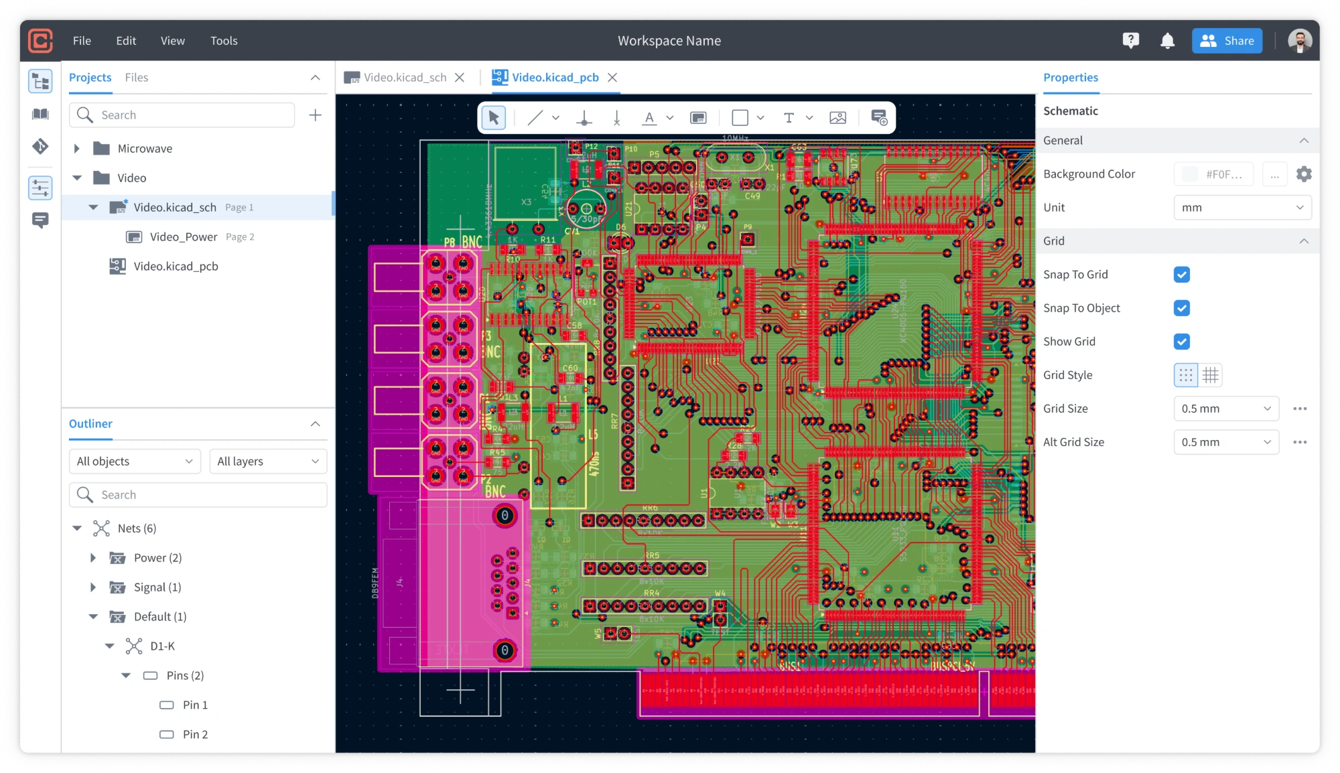
Task: Select the rectangle shape tool
Action: pos(740,118)
